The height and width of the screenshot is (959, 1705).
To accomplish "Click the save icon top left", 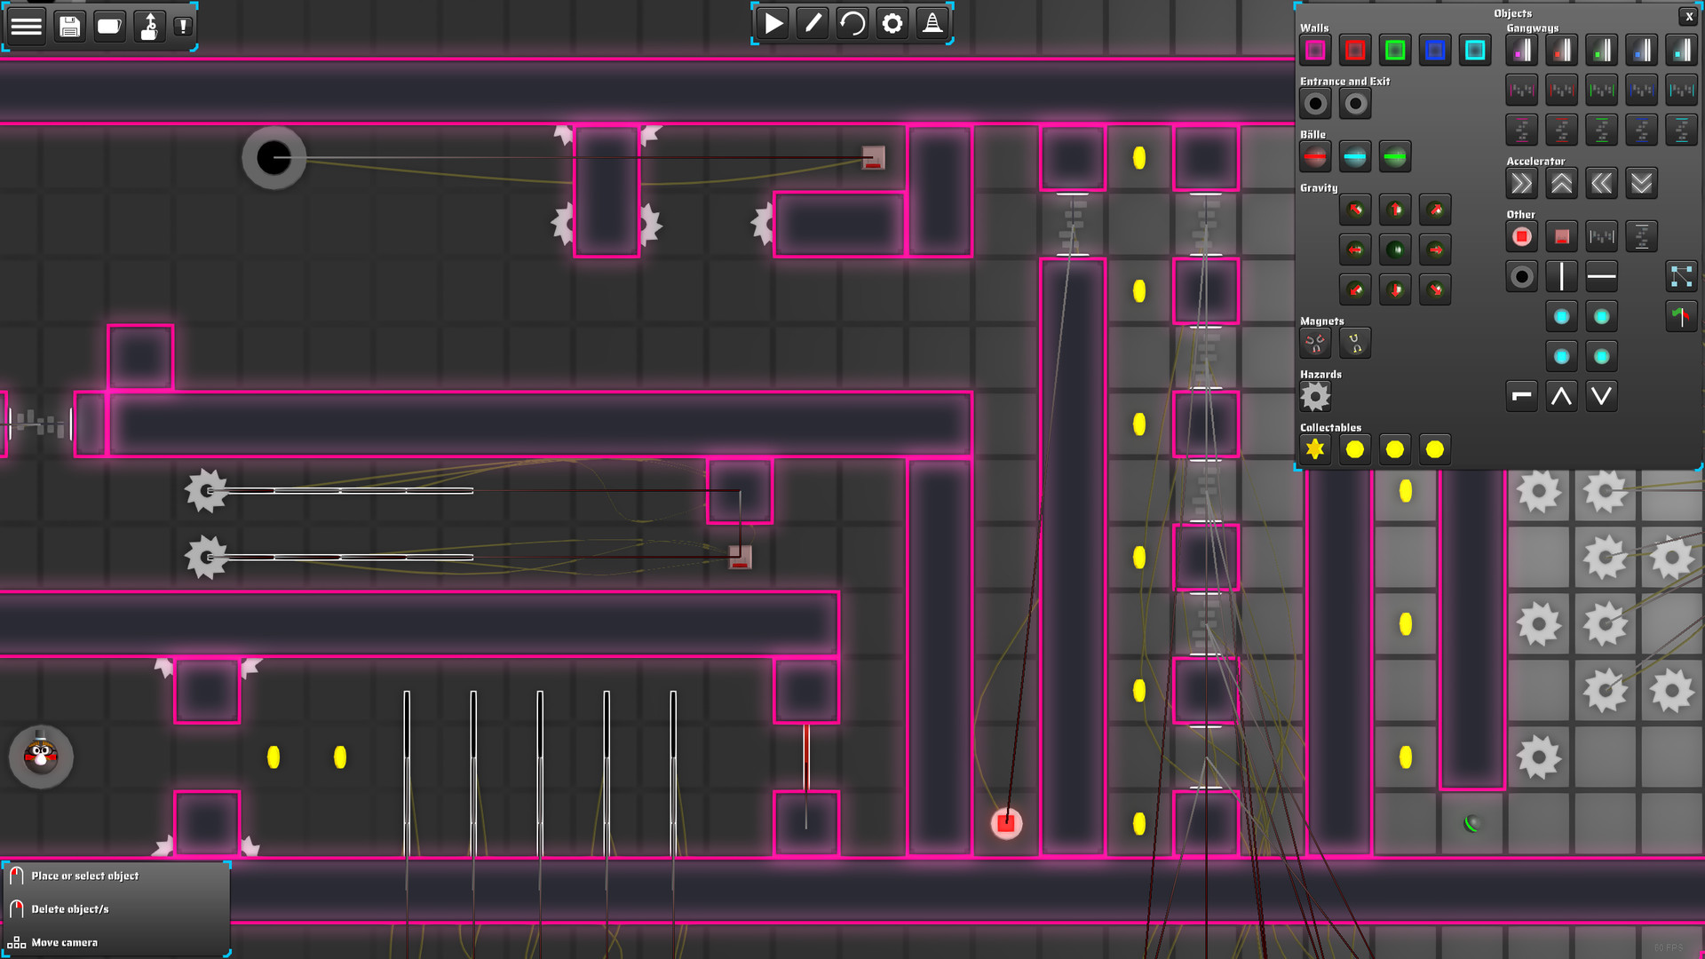I will 69,26.
